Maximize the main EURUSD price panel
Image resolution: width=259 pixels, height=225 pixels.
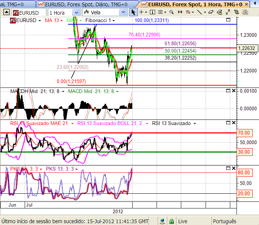coord(228,20)
